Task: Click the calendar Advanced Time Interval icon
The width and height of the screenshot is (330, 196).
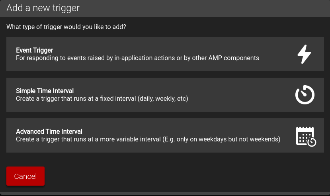Action: click(305, 135)
